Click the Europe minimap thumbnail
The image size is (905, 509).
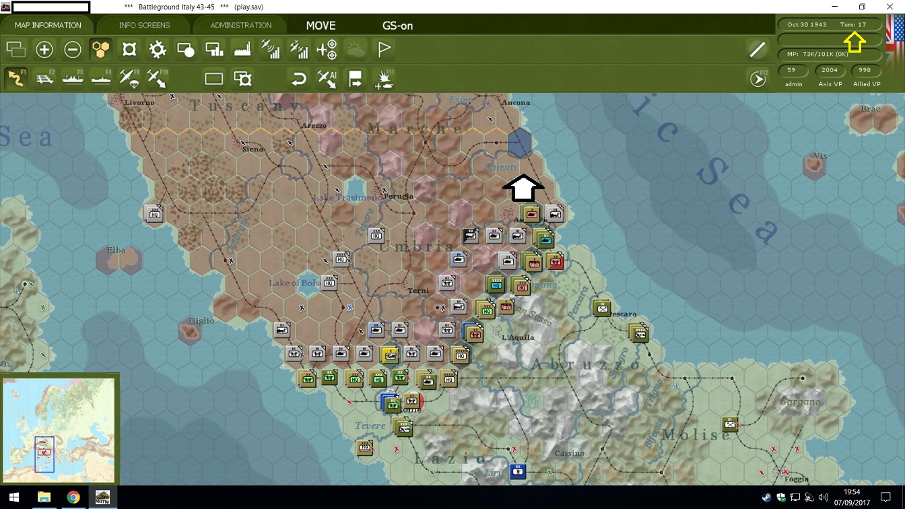(x=59, y=430)
